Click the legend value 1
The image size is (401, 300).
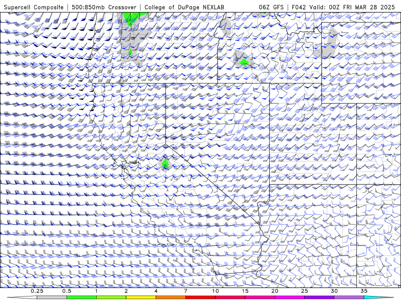[96, 291]
